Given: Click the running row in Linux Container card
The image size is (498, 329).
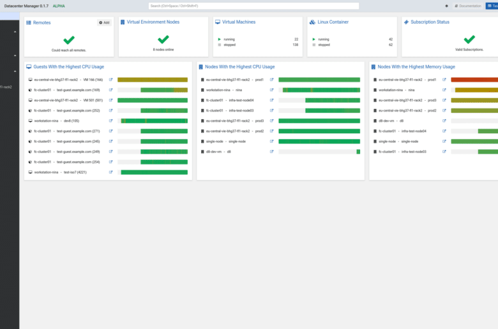Looking at the screenshot, I should pos(352,40).
